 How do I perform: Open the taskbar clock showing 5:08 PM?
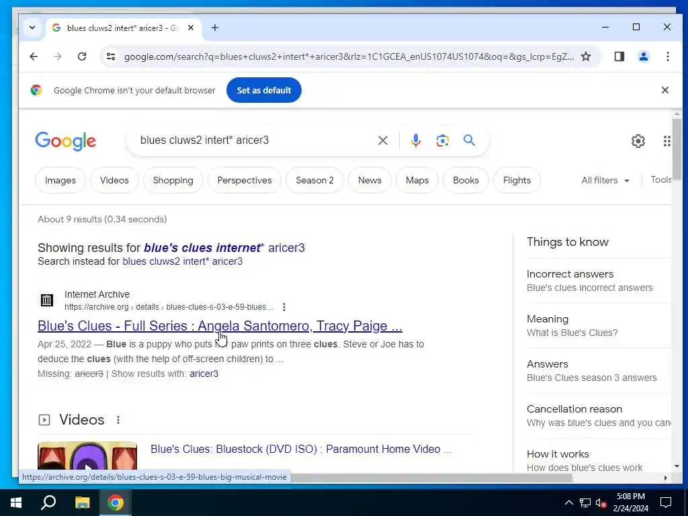coord(630,503)
